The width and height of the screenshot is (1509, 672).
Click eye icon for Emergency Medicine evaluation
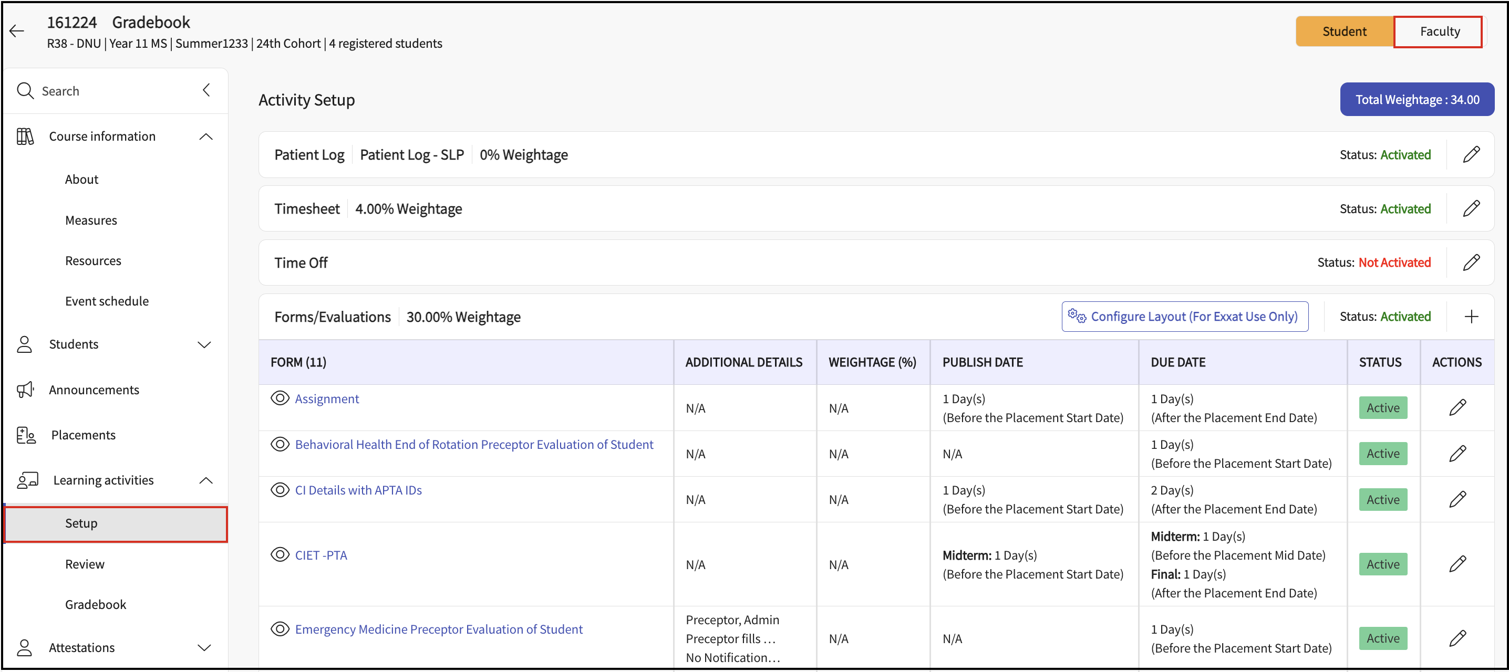click(280, 629)
